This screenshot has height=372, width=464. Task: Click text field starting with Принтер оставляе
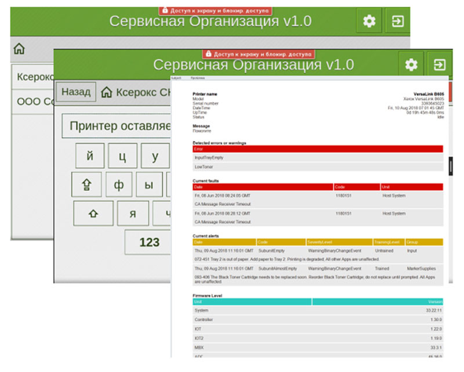(117, 126)
